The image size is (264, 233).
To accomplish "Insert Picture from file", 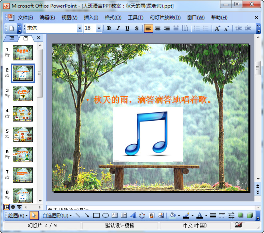I will pyautogui.click(x=161, y=215).
